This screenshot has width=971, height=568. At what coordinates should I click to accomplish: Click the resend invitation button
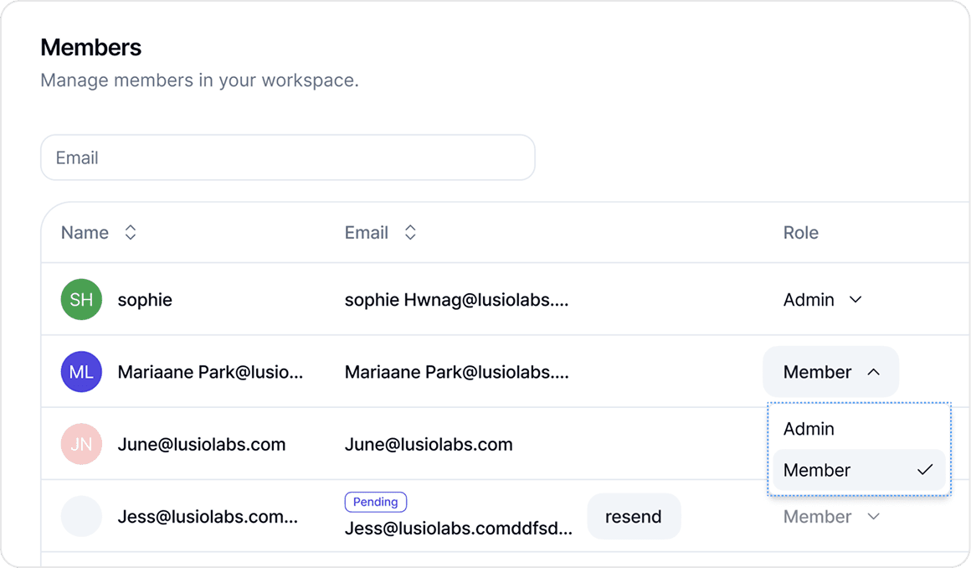tap(634, 517)
